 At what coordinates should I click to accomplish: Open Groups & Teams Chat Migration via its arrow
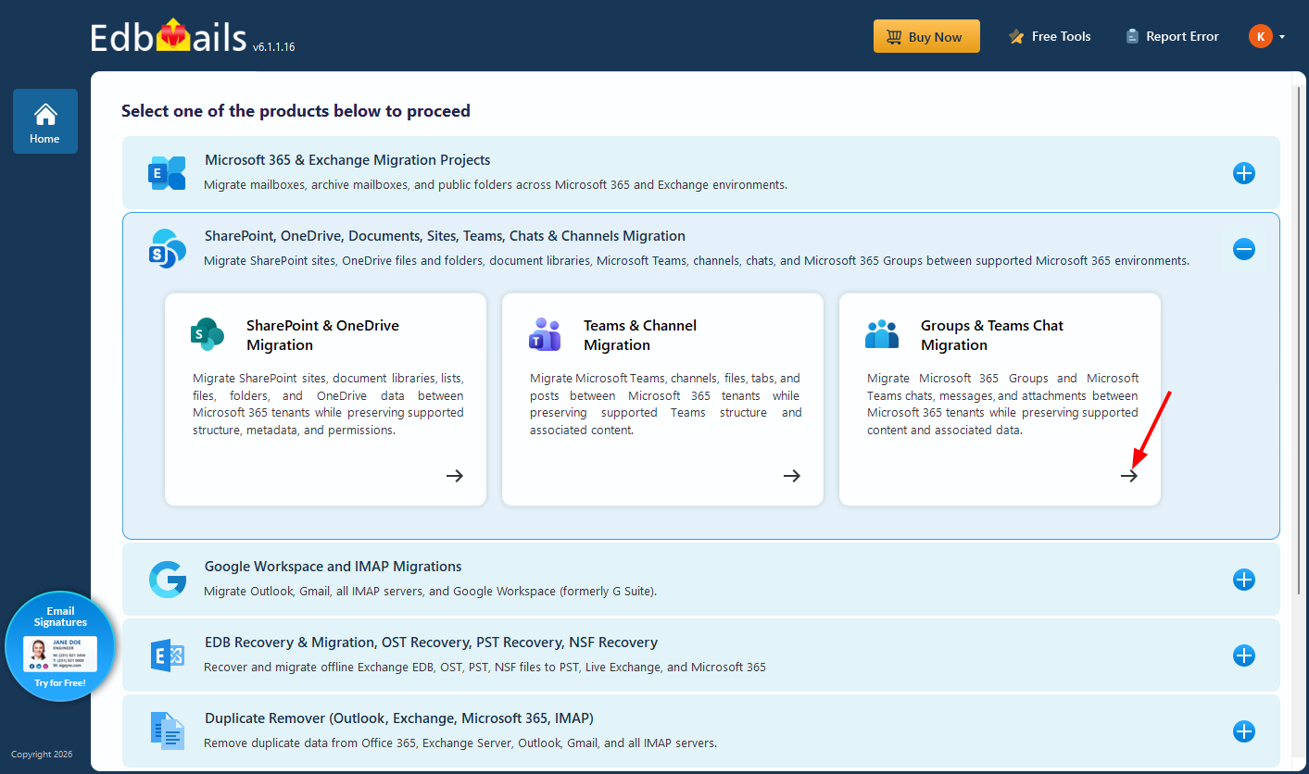coord(1129,476)
